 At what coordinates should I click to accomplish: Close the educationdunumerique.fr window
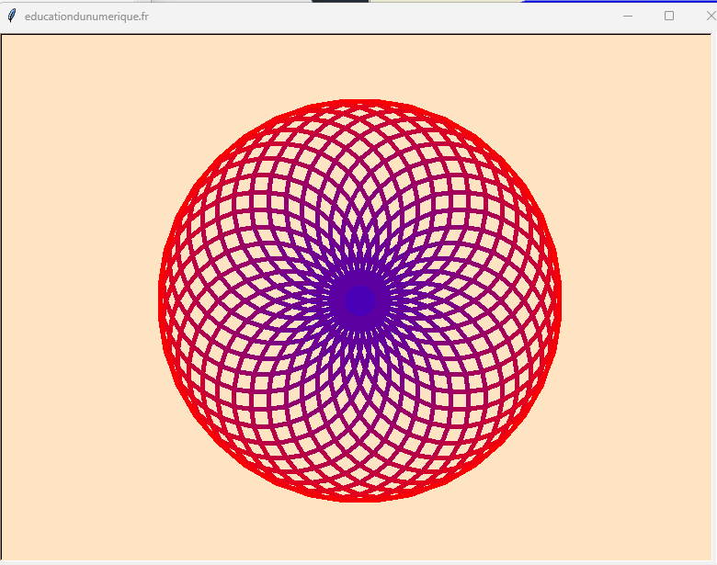point(709,16)
